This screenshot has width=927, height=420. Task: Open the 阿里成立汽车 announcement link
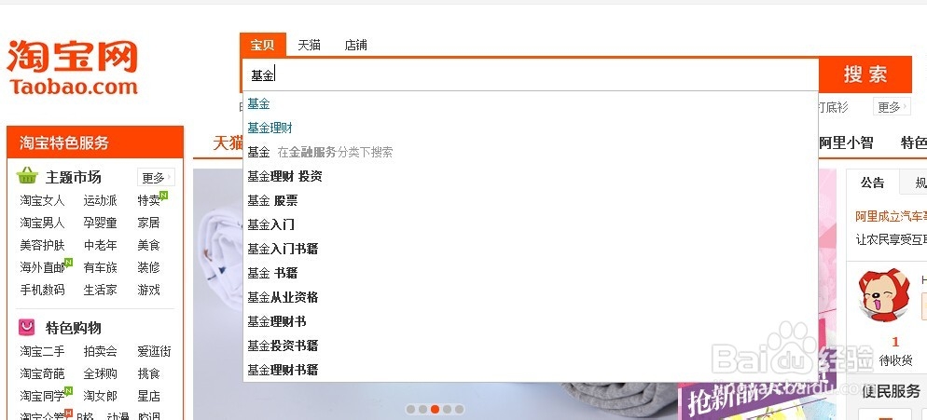point(891,217)
